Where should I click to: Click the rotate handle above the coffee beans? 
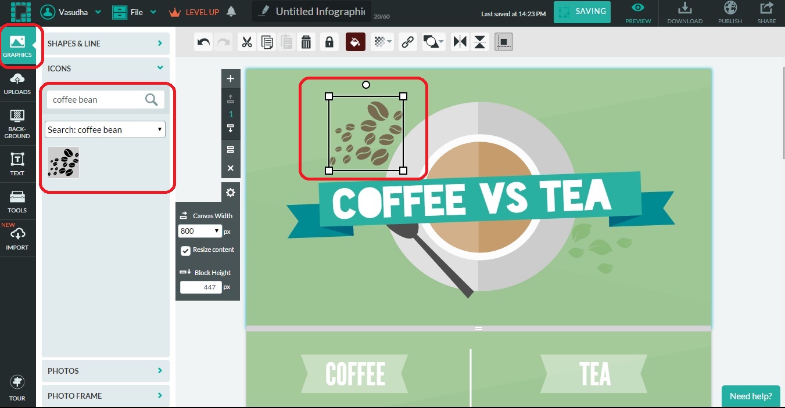pos(366,85)
